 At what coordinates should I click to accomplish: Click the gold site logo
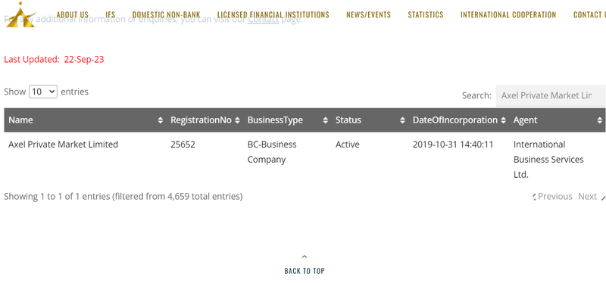pyautogui.click(x=20, y=14)
